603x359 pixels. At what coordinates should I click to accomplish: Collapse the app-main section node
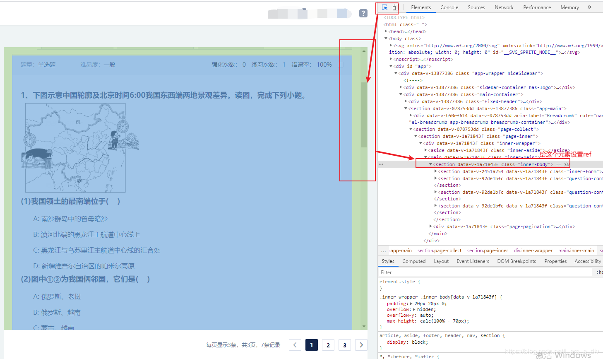coord(406,108)
